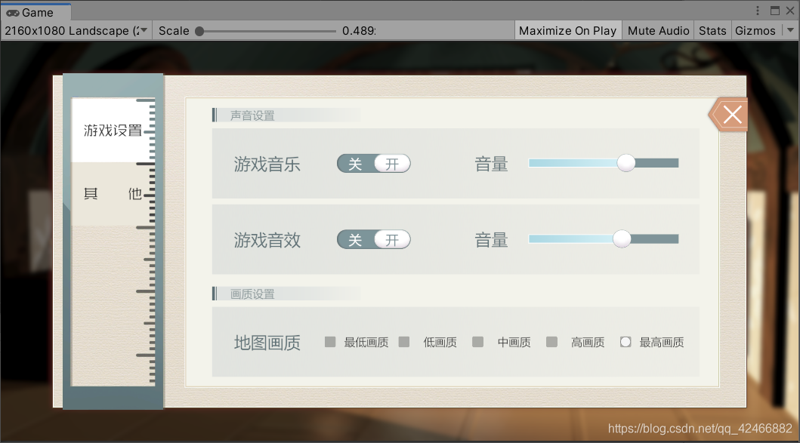
Task: Turn 游戏音效 on with the 开 option
Action: [392, 239]
